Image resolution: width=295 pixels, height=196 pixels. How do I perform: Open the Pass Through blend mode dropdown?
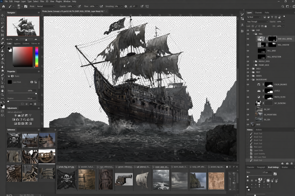257,22
